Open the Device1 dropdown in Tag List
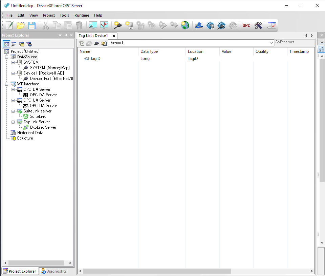The width and height of the screenshot is (325, 276). (x=271, y=43)
